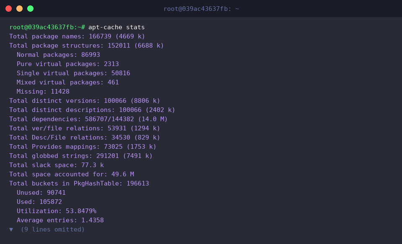Click the Total dependencies line
Image resolution: width=402 pixels, height=244 pixels.
tap(88, 119)
